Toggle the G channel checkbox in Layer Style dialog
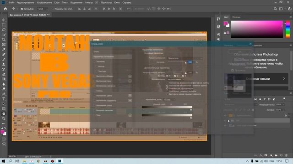293x164 pixels. (175, 76)
